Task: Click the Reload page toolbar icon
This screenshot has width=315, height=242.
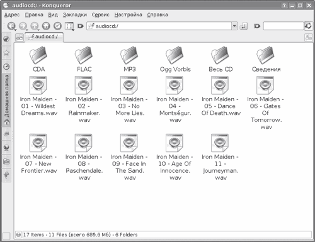Action: click(x=57, y=26)
